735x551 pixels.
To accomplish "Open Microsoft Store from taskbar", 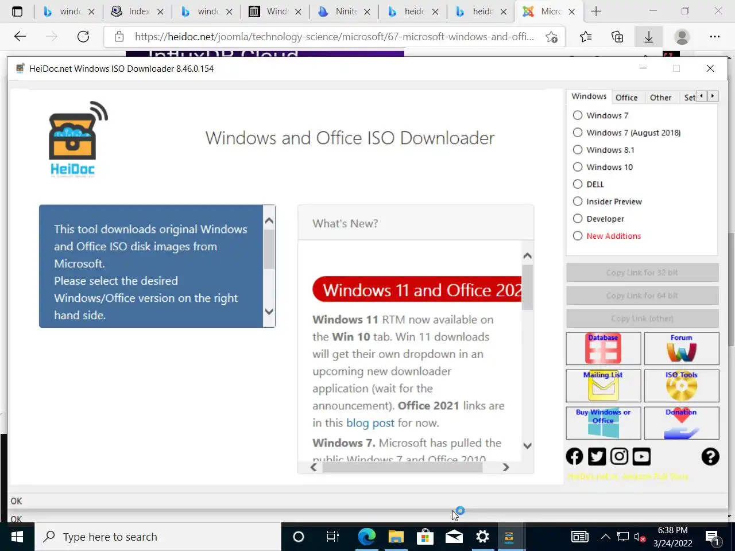I will 425,537.
